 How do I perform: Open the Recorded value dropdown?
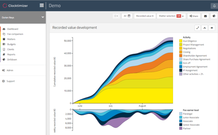tap(145, 16)
